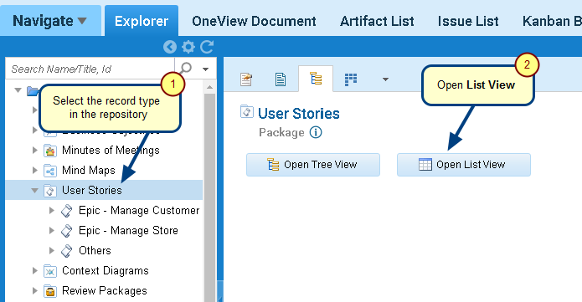
Task: Open the Artifact List tab
Action: tap(377, 21)
